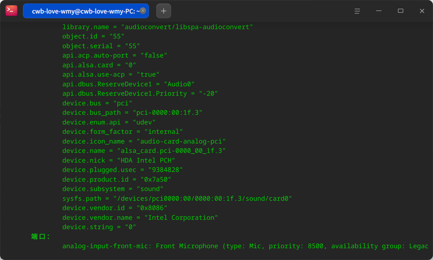Close the terminal window

tap(422, 11)
